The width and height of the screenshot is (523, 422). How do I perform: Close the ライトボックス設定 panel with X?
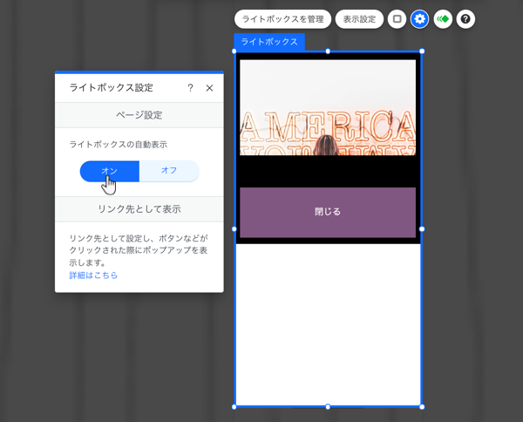point(209,88)
